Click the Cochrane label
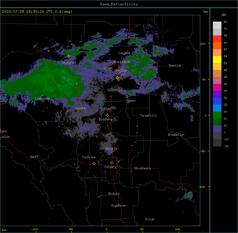Viewport: 238px width, 233px height. pos(89,157)
